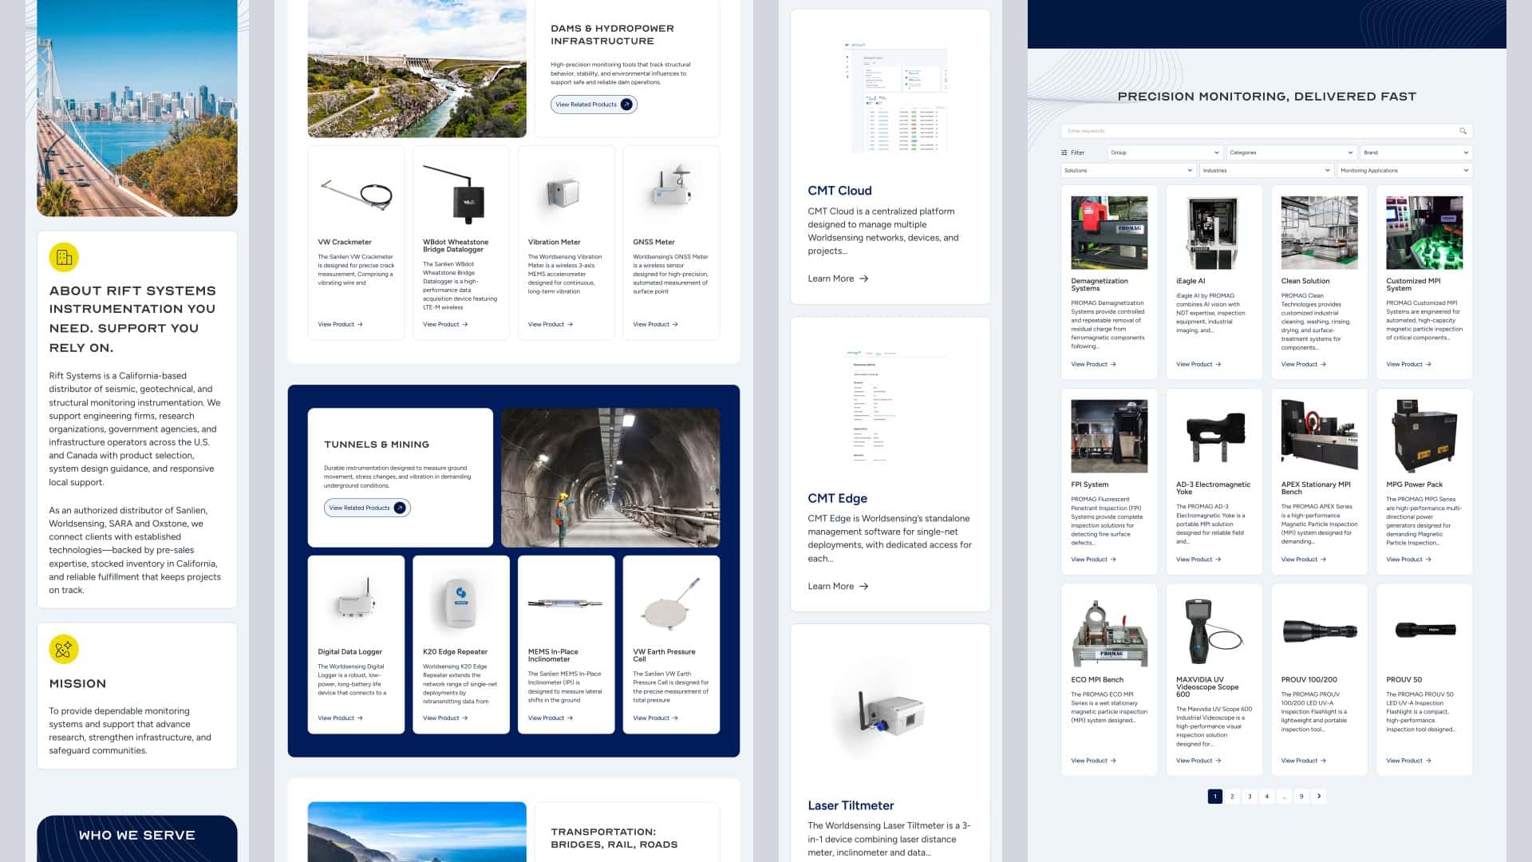1532x862 pixels.
Task: Click the Enter keywords search field
Action: [1265, 131]
